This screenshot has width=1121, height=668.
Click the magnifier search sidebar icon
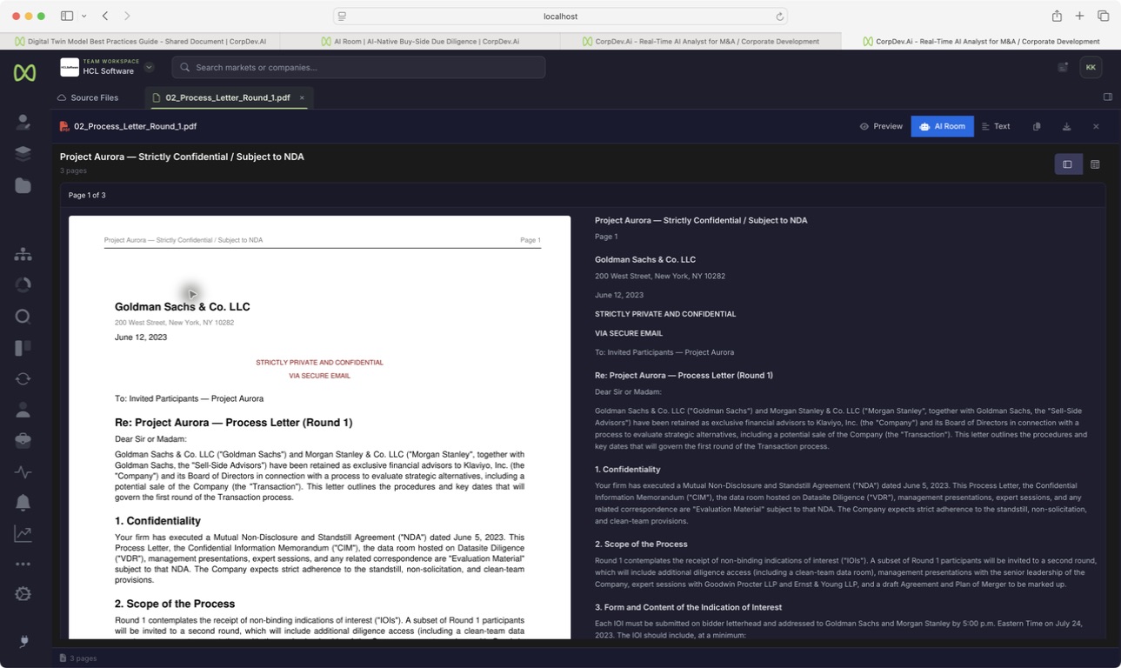(23, 317)
